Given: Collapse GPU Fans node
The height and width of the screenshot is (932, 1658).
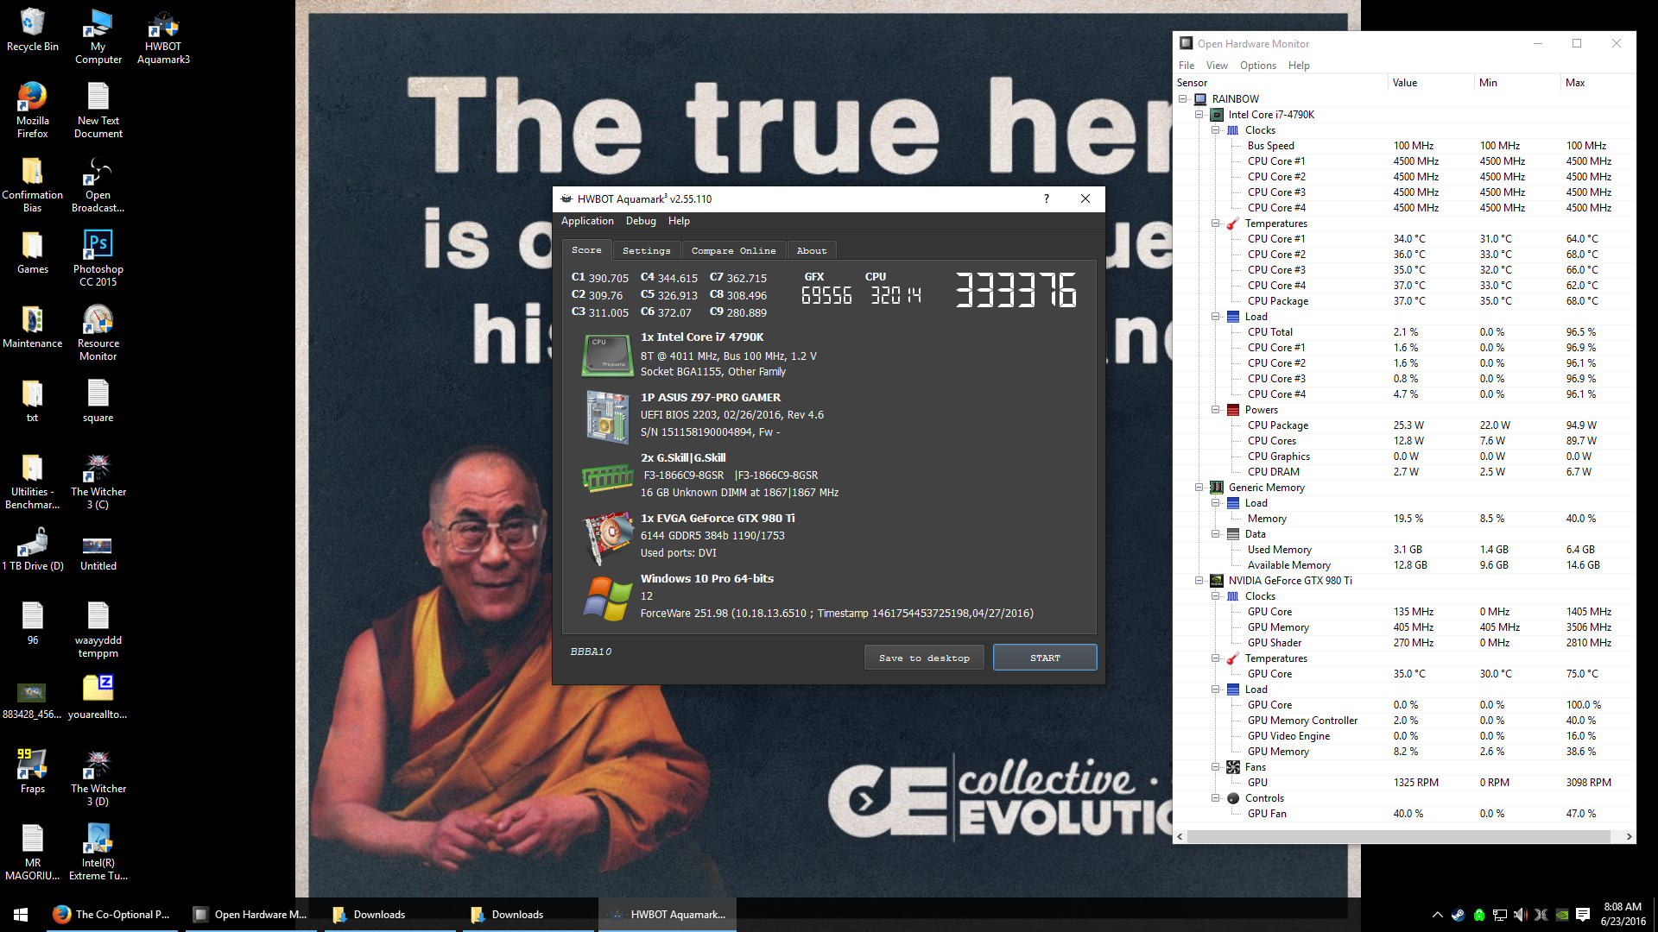Looking at the screenshot, I should coord(1216,767).
